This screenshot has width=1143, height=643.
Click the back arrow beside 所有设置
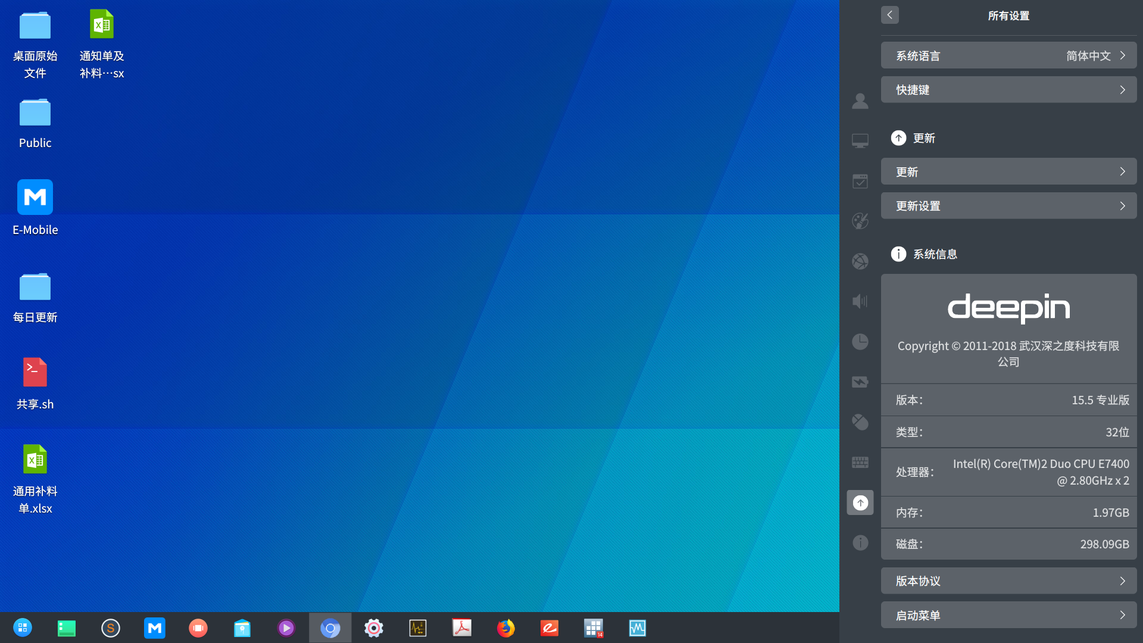point(889,15)
